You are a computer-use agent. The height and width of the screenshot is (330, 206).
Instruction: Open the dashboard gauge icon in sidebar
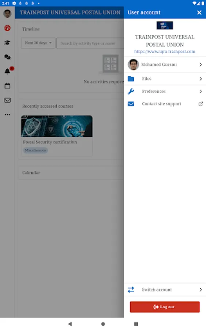coord(7,28)
